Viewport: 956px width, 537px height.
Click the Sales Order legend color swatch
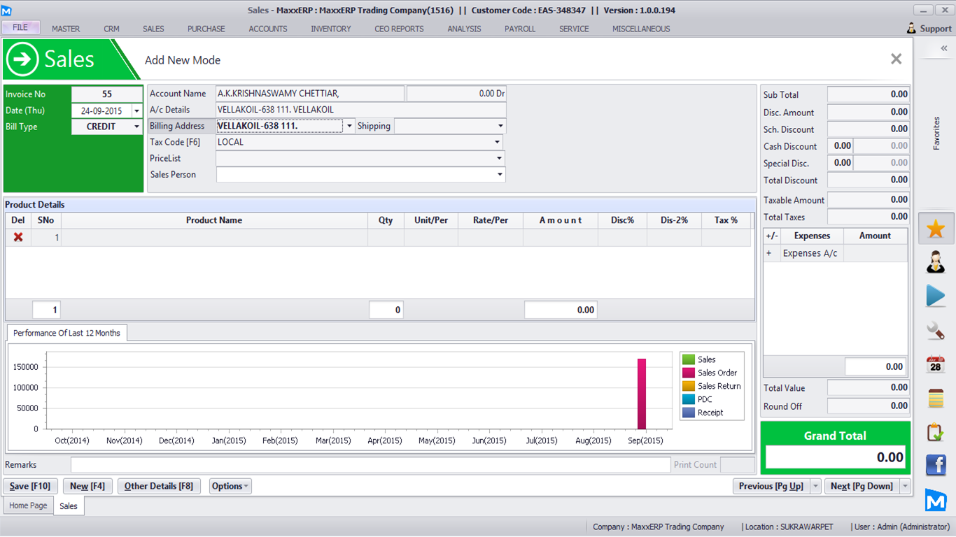[x=689, y=373]
